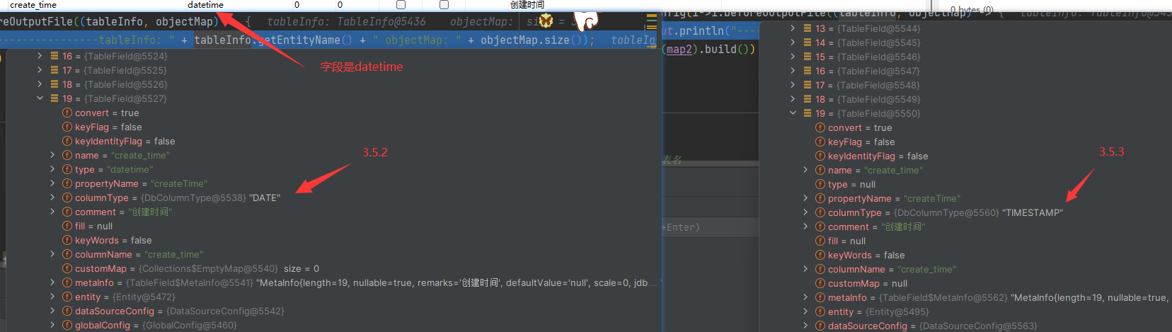Select row "17 = {TableField@5548}"
1172x332 pixels.
pyautogui.click(x=868, y=85)
